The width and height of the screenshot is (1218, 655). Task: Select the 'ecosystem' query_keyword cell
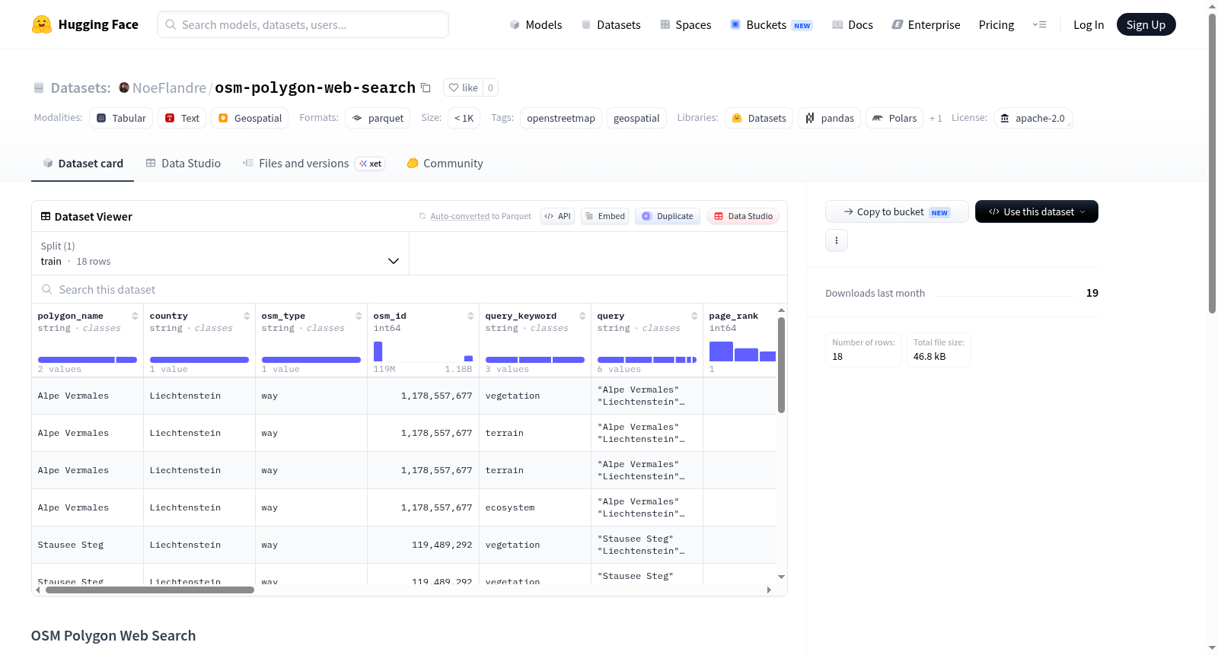(x=535, y=507)
